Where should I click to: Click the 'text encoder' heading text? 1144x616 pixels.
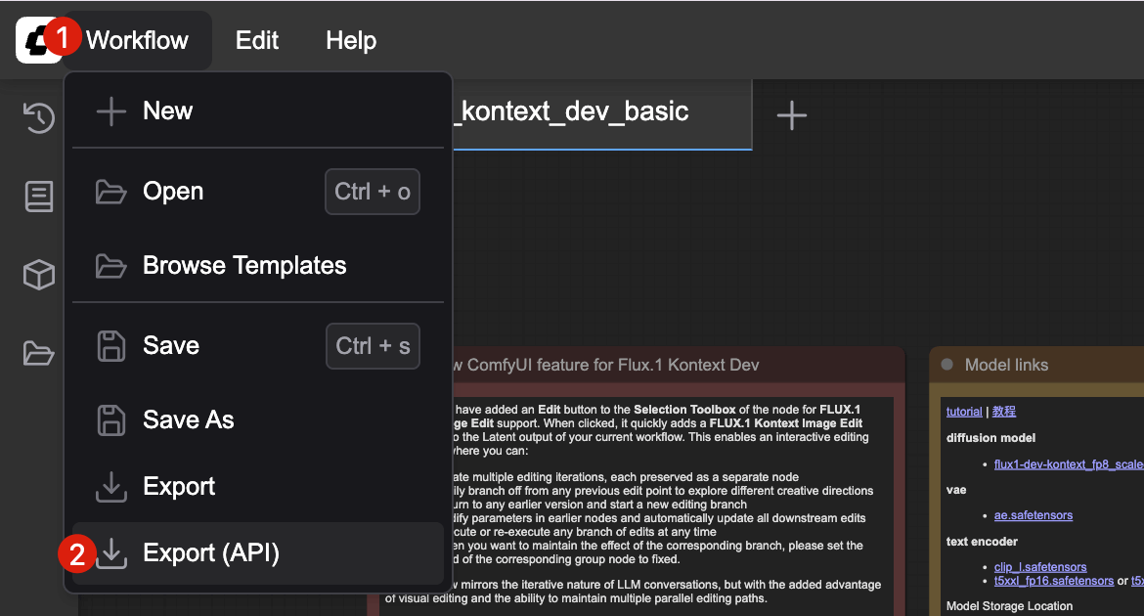pos(982,542)
